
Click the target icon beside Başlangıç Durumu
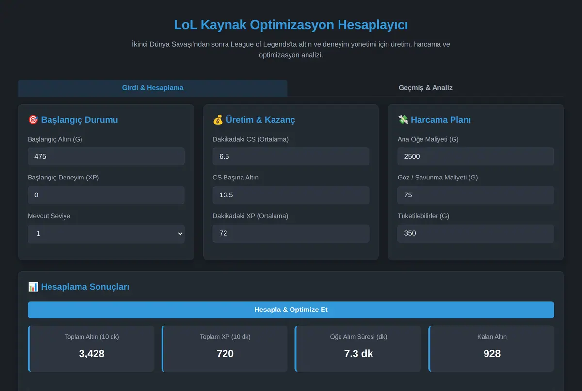[33, 120]
